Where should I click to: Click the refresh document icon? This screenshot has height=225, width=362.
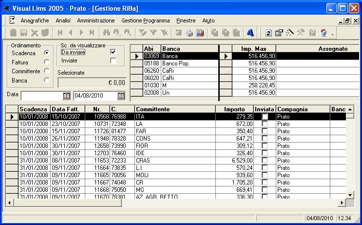click(x=268, y=33)
